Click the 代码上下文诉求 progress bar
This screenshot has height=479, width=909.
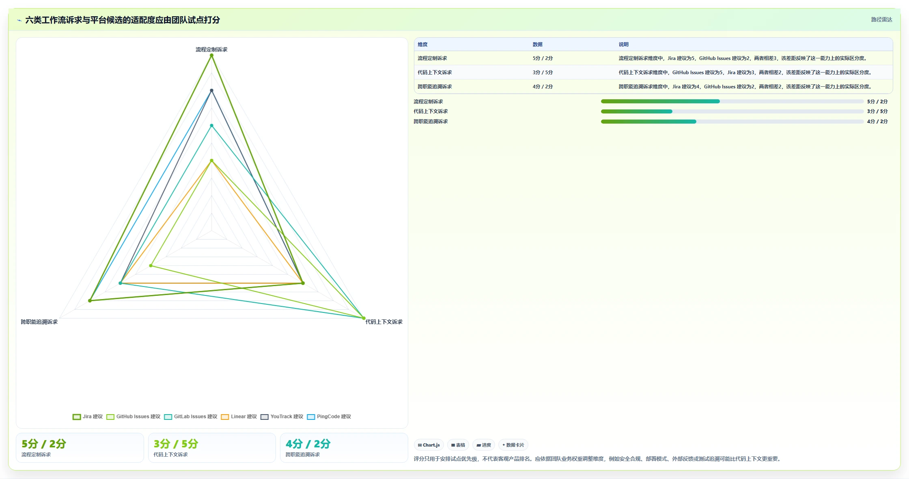(x=732, y=111)
